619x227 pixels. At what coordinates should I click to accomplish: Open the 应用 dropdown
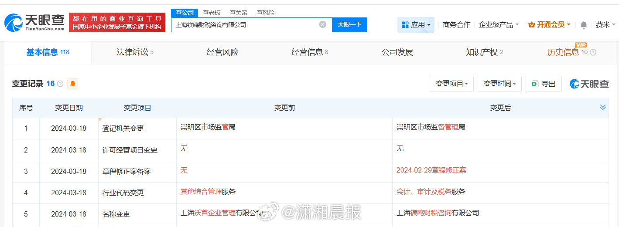[x=416, y=25]
